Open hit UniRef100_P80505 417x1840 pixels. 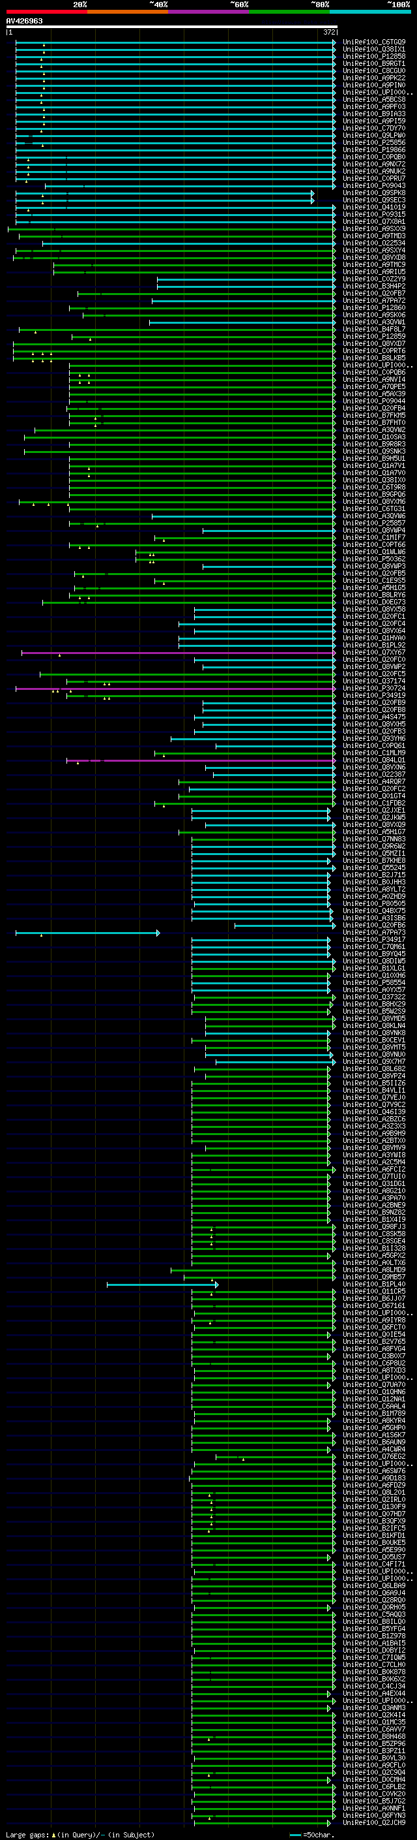tap(373, 903)
